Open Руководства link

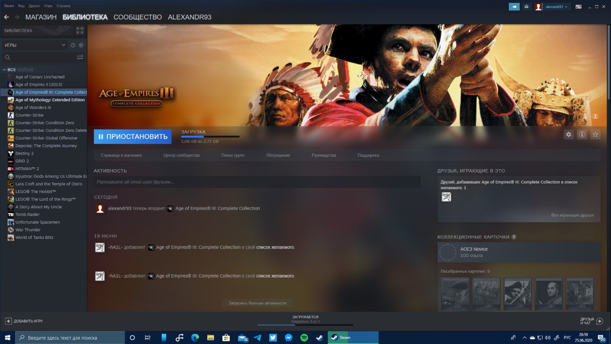pos(324,155)
